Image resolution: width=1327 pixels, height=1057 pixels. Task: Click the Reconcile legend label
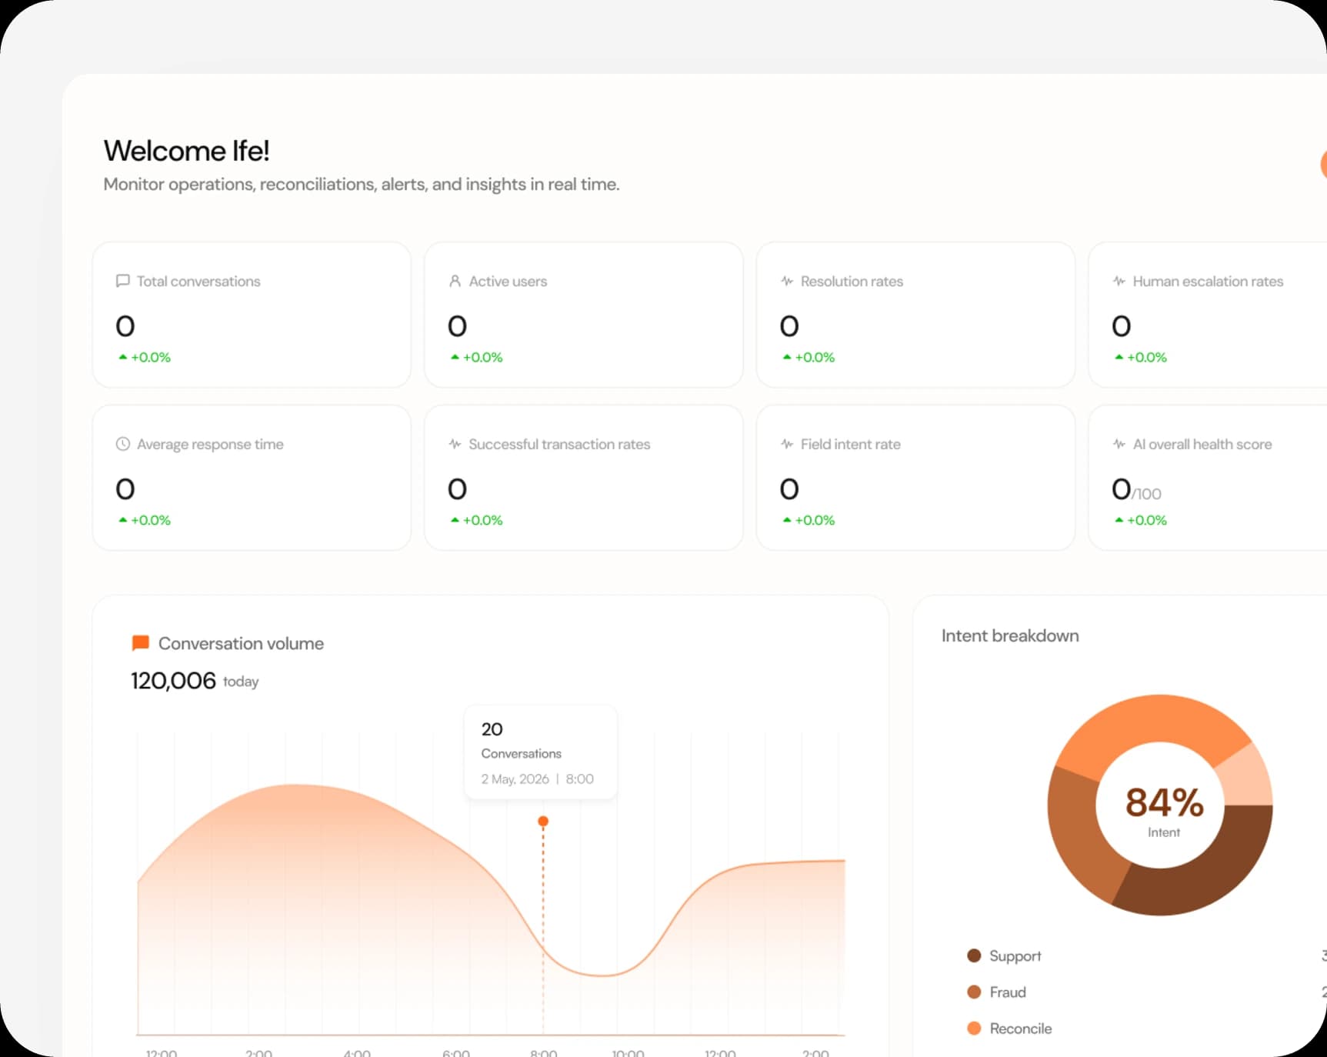pyautogui.click(x=1020, y=1028)
